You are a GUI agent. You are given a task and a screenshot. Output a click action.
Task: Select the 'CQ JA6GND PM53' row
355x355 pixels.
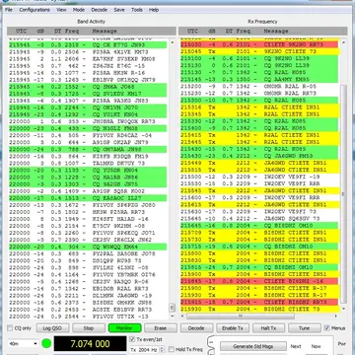tap(259, 156)
